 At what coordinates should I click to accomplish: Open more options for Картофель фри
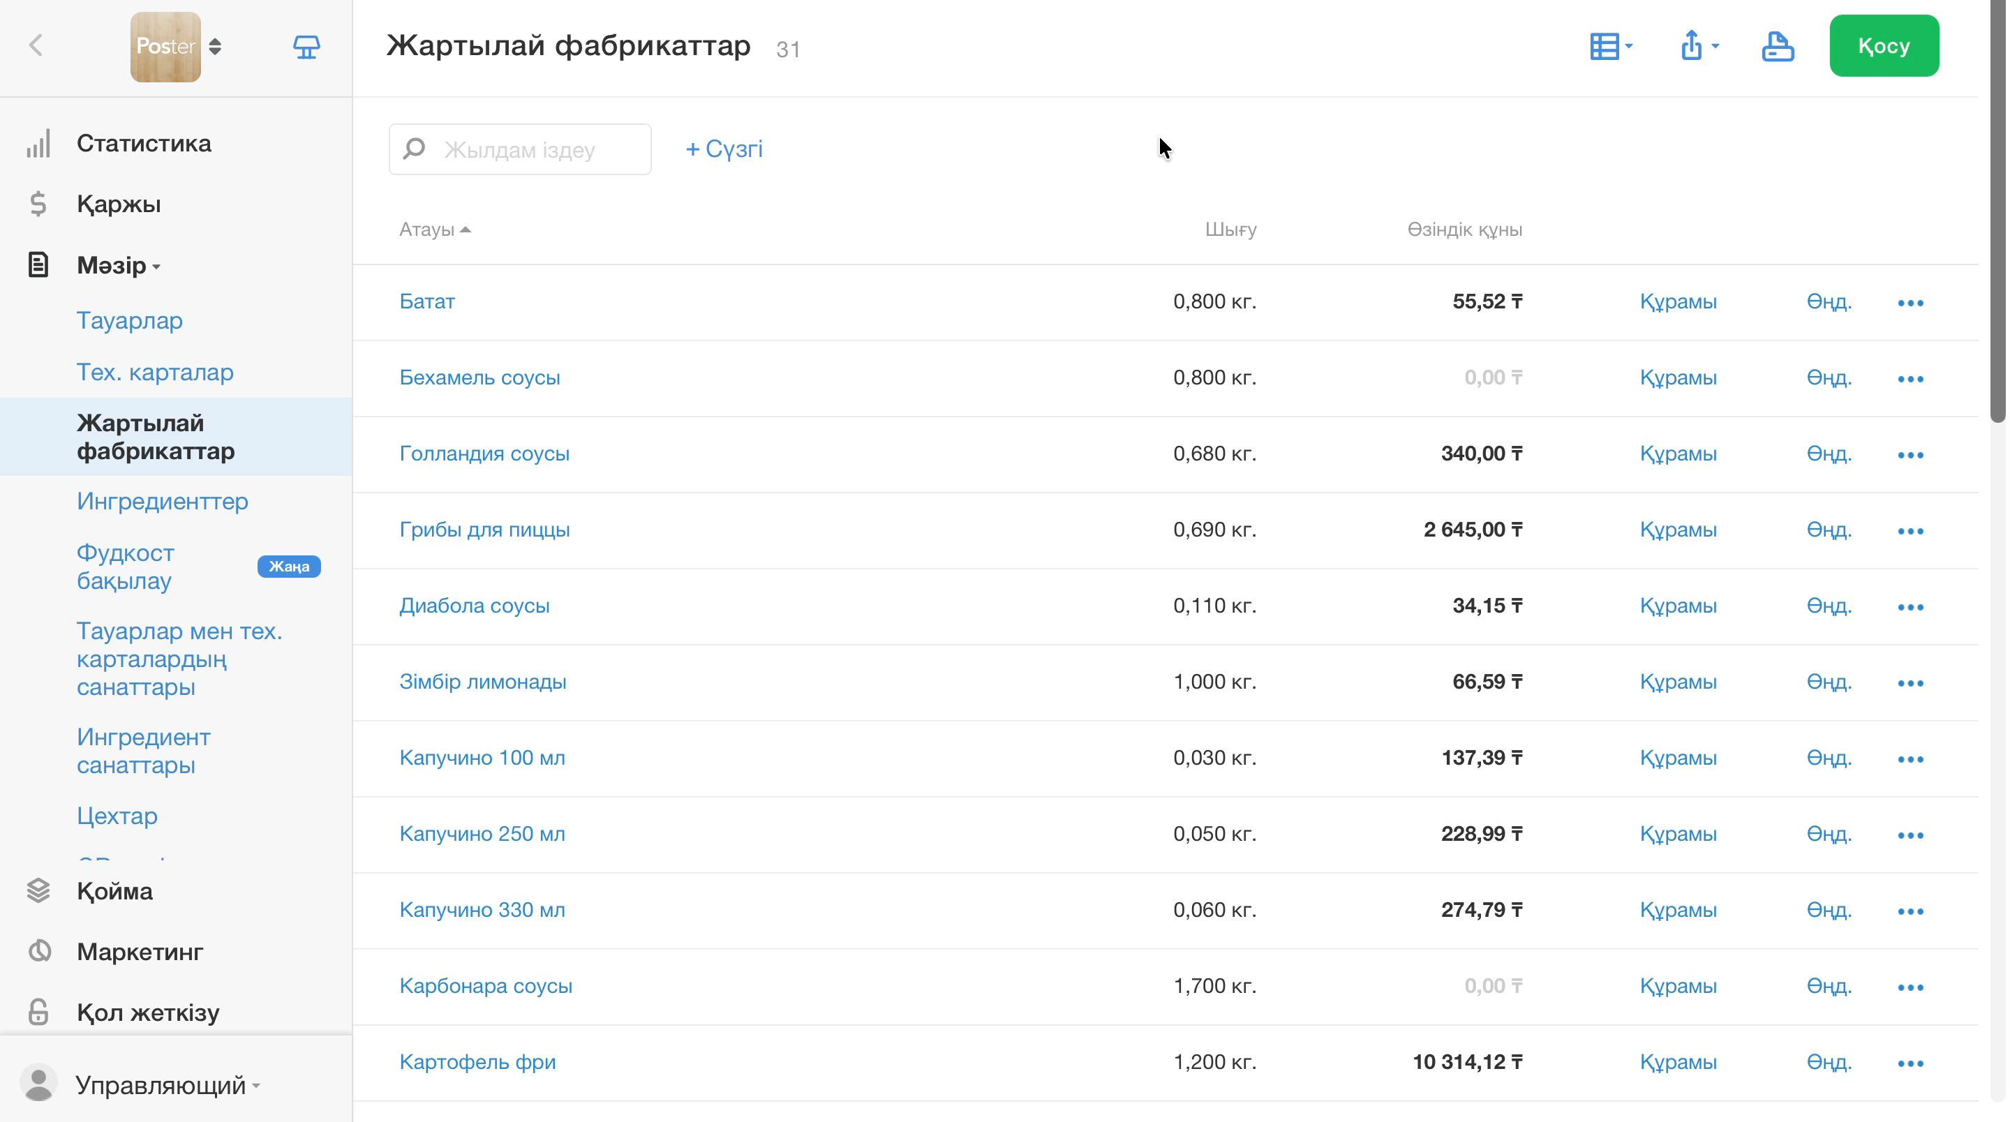(x=1910, y=1063)
